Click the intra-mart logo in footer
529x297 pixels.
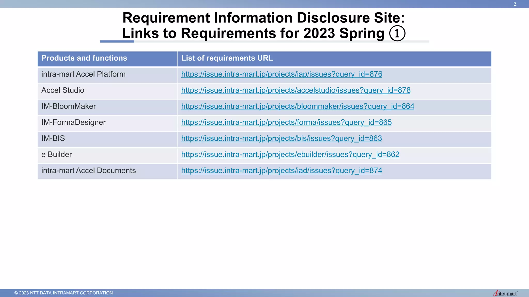point(505,293)
